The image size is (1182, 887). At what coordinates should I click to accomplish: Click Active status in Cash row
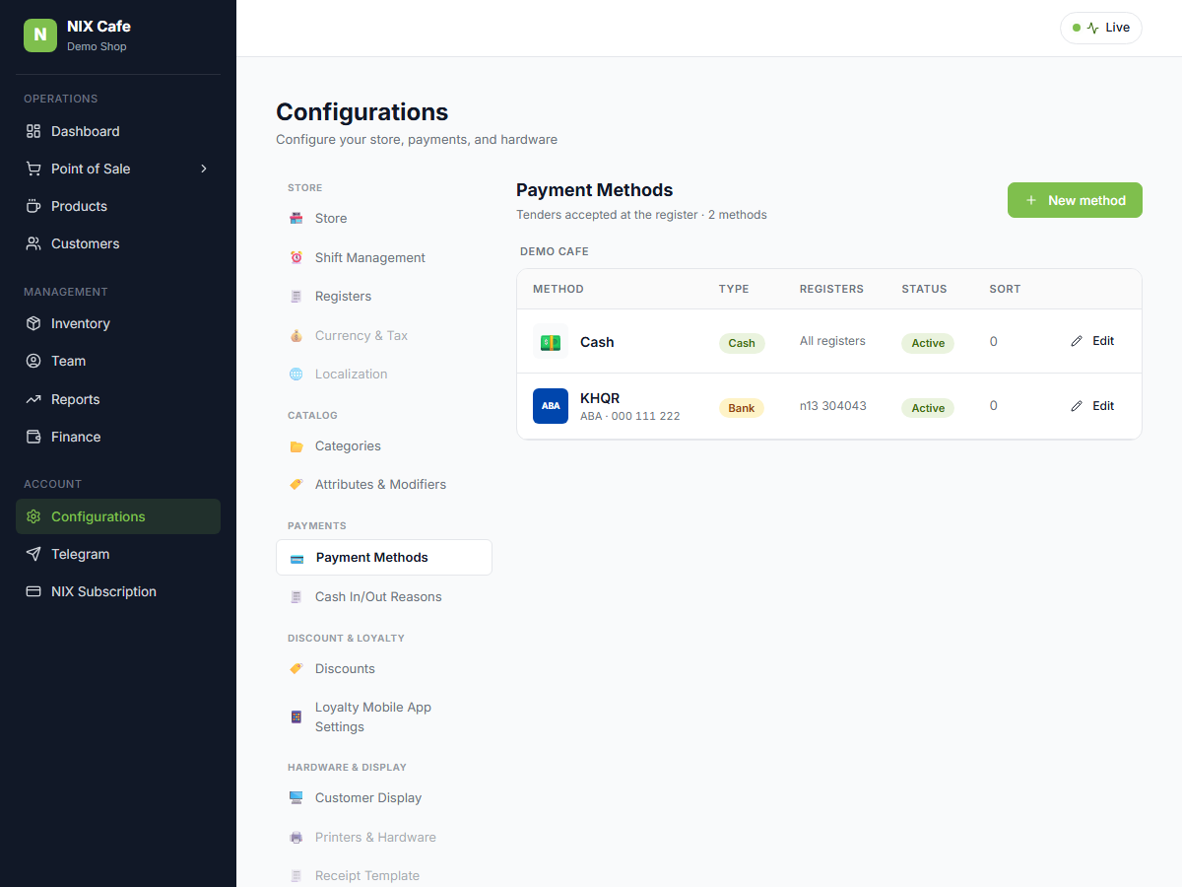coord(928,343)
